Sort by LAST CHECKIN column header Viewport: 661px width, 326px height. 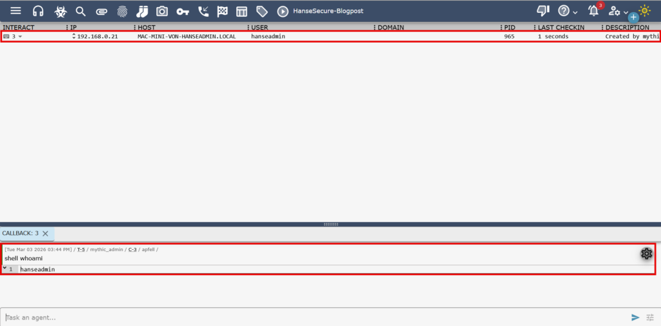point(561,28)
